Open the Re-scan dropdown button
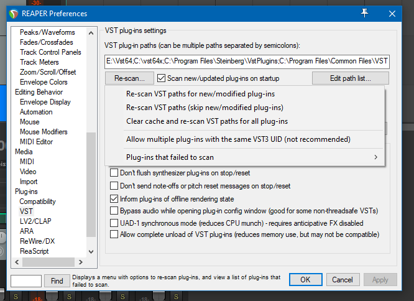Screen dimensions: 414x301 [x=129, y=78]
